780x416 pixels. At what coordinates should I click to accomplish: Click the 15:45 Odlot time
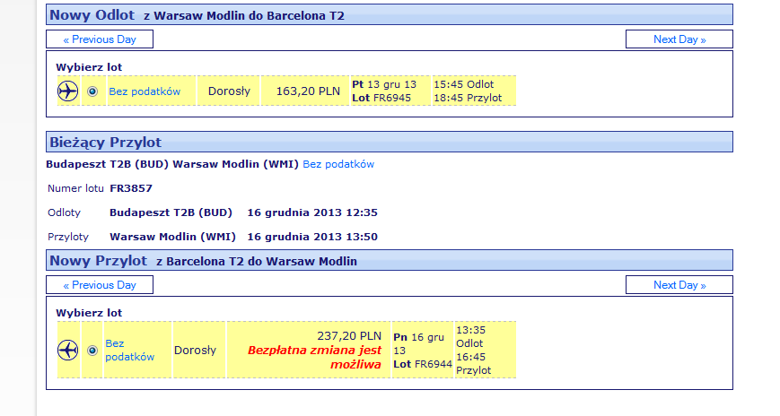464,84
